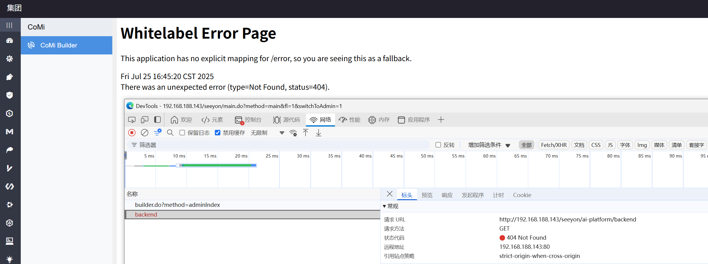Screen dimensions: 708x264
Task: Enable the 保留日志 checkbox
Action: coord(182,133)
